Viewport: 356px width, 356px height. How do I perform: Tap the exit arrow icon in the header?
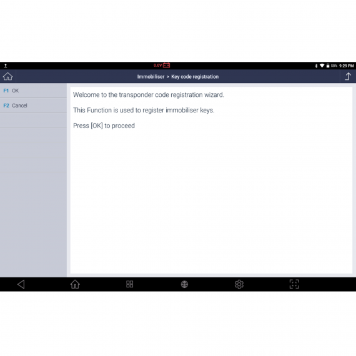348,77
